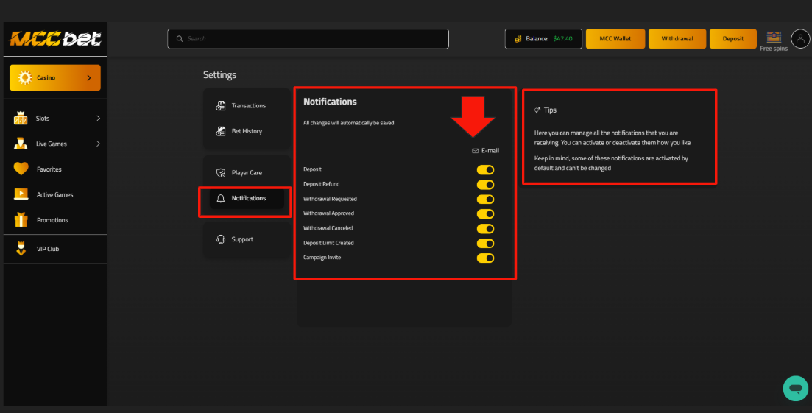The image size is (812, 413).
Task: Click the Promotions gift box icon
Action: [x=21, y=220]
